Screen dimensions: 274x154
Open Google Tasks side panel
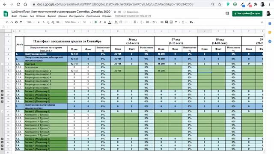coord(270,41)
